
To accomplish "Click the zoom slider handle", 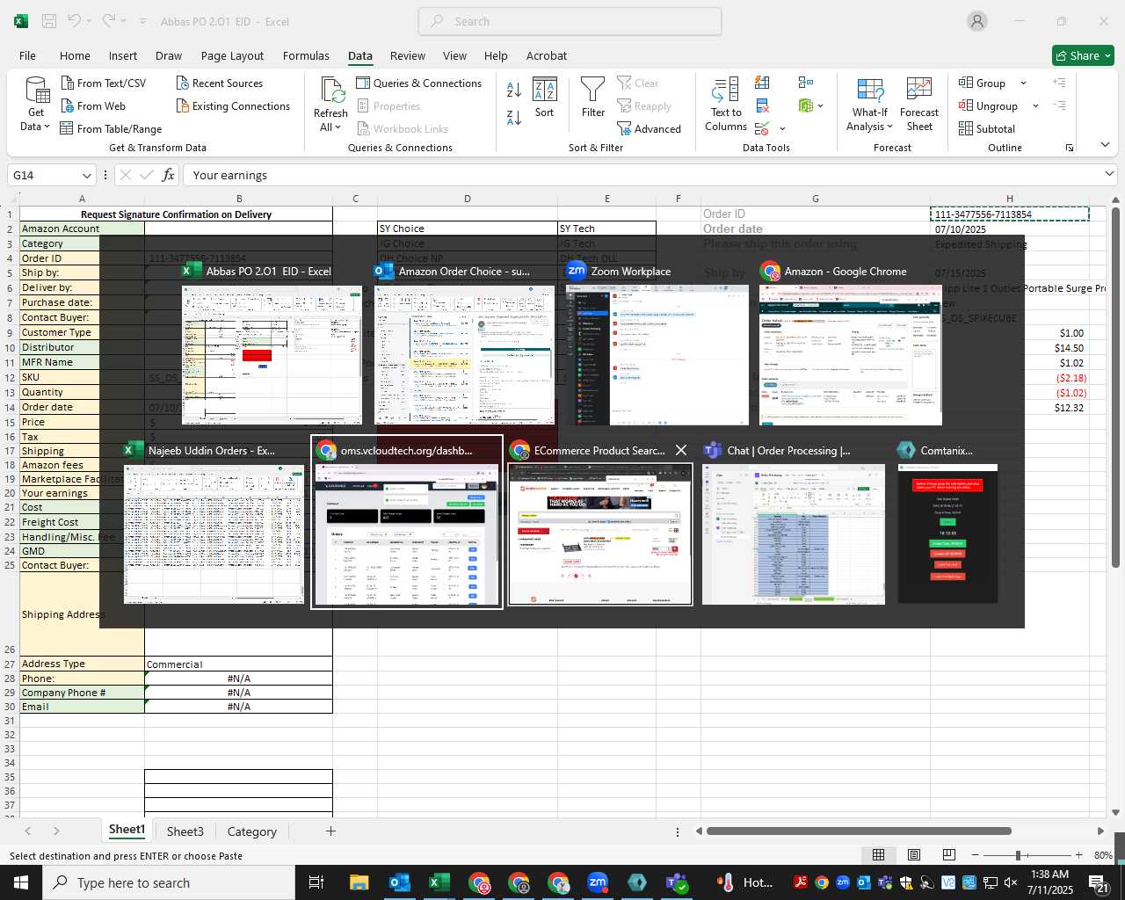I will pos(1018,855).
